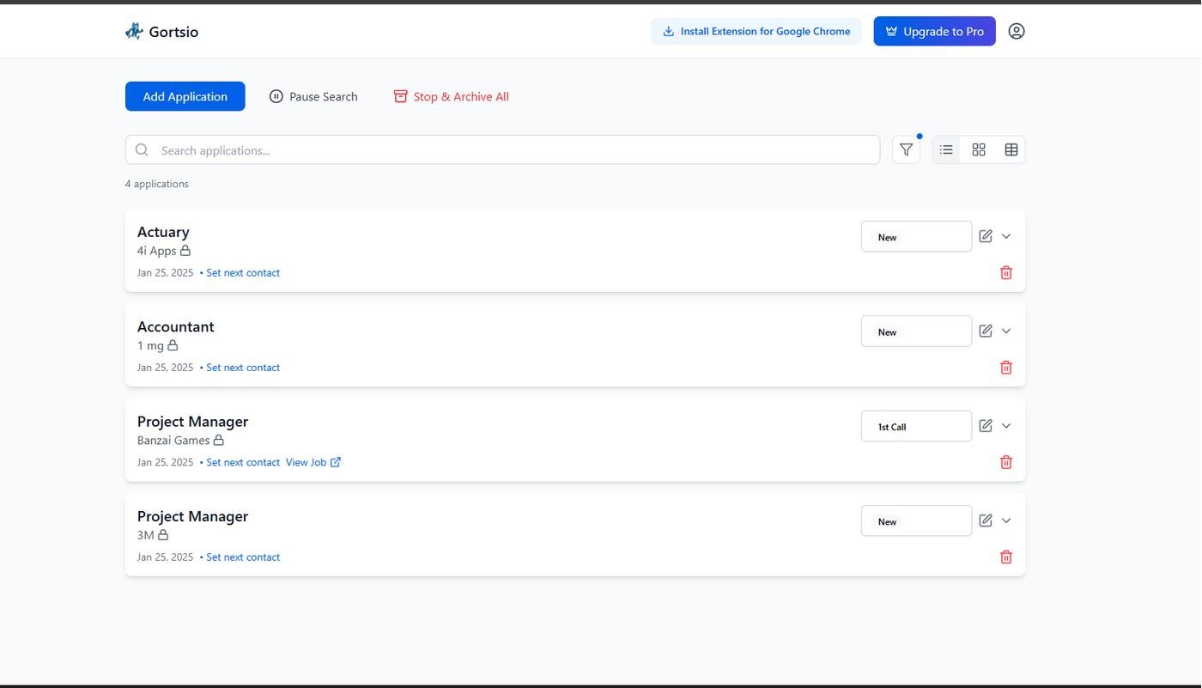Delete the 3M Project Manager application

(1005, 557)
